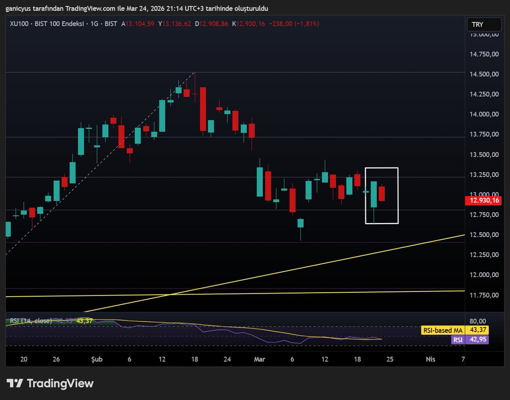Click the close value K12.930,16 in legend
Screen dimensions: 510x400
248,24
